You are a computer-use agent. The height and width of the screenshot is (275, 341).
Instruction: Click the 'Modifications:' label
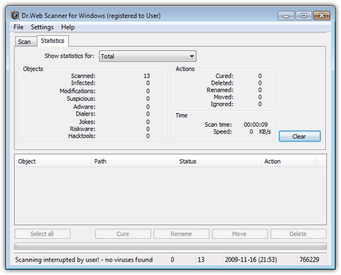pos(77,91)
